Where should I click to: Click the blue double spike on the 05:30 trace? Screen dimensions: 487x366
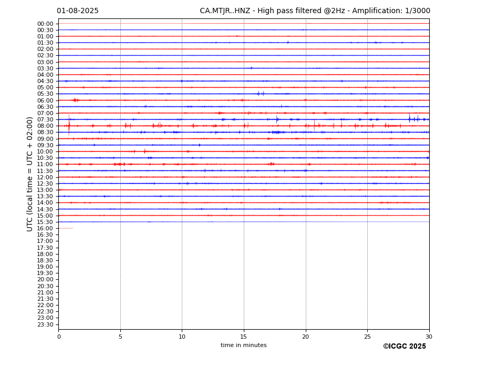click(261, 93)
